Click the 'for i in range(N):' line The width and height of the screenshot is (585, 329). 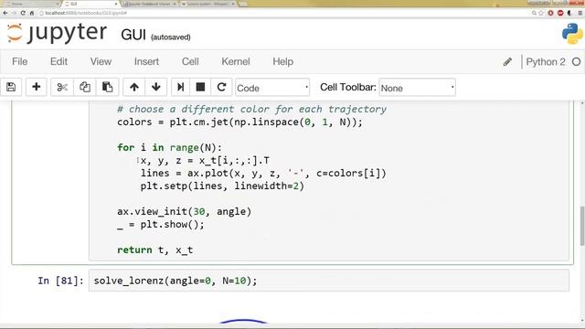click(169, 148)
